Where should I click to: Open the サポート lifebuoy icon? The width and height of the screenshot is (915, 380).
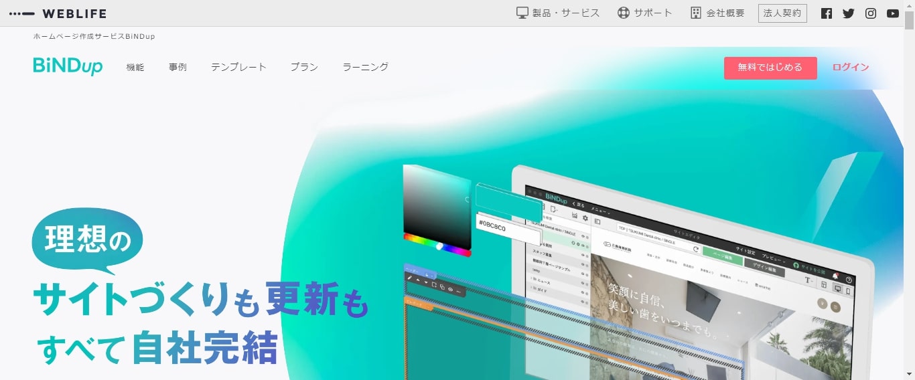coord(624,13)
